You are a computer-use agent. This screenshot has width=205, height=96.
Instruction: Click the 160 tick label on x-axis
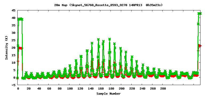[101, 89]
